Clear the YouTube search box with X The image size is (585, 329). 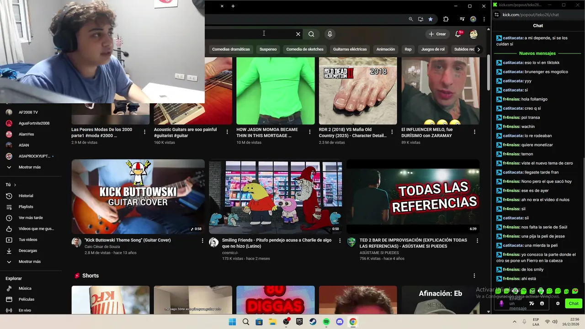[298, 34]
